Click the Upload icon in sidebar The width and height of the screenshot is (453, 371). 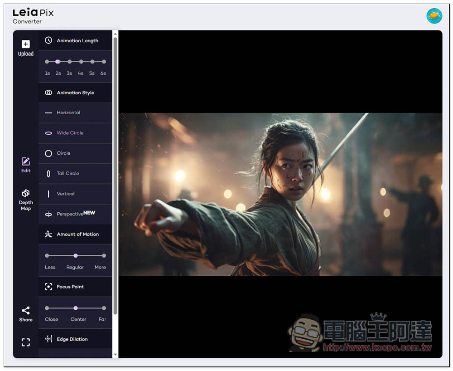pyautogui.click(x=26, y=44)
